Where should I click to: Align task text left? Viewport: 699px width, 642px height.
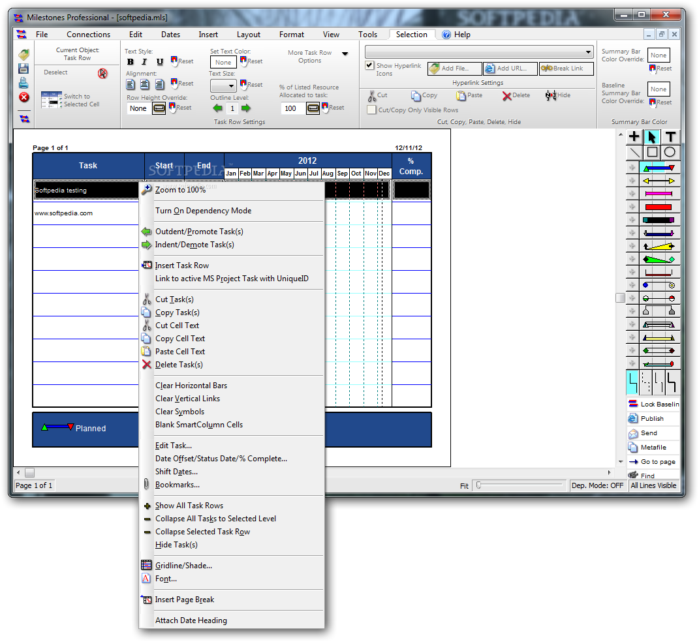tap(131, 84)
